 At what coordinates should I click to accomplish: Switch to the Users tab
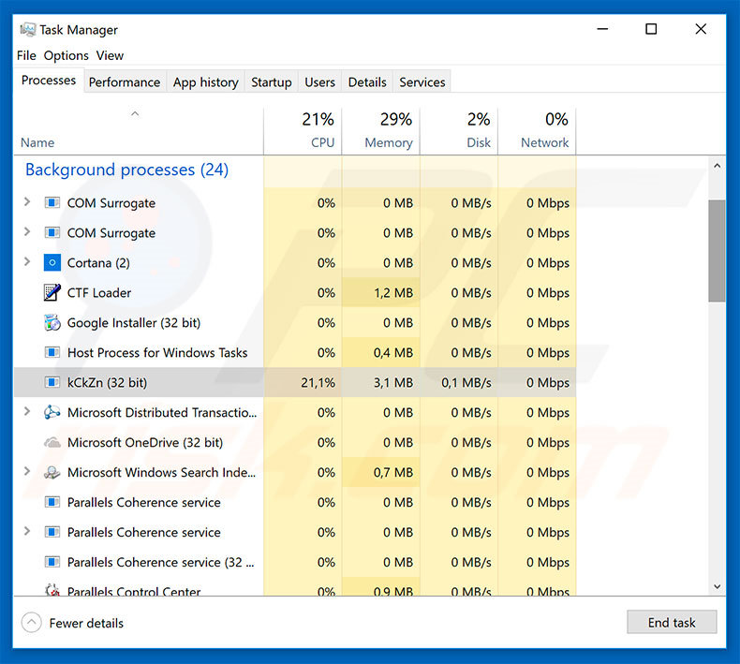[319, 82]
